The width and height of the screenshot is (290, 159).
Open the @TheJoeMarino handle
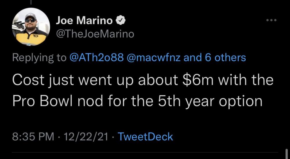[x=95, y=34]
